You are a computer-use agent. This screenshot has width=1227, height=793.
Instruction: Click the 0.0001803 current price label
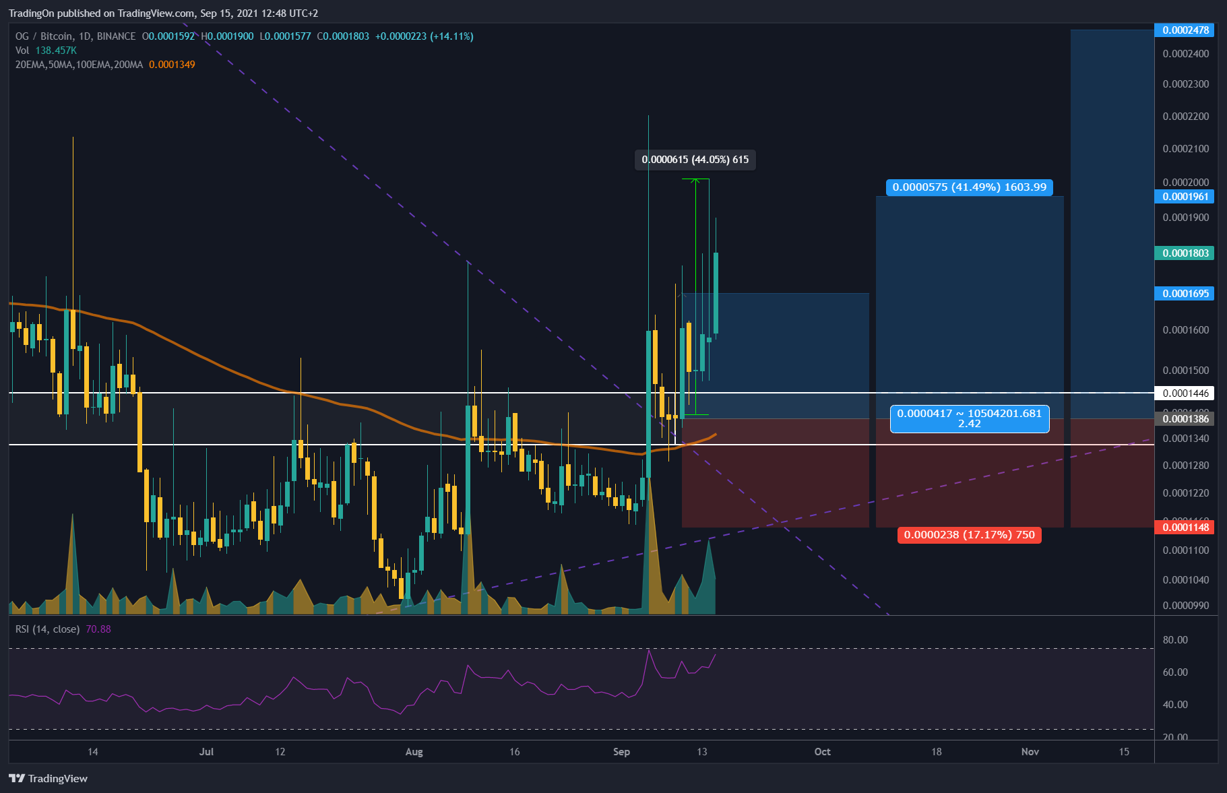[x=1184, y=253]
